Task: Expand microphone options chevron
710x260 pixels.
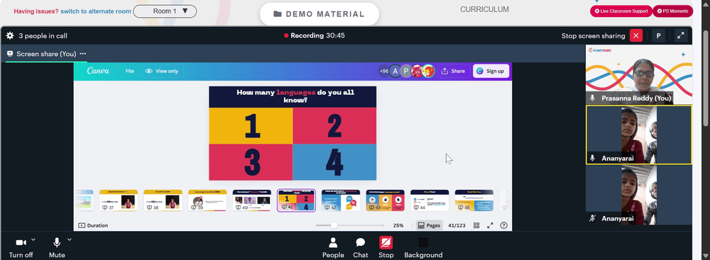Action: [x=70, y=239]
